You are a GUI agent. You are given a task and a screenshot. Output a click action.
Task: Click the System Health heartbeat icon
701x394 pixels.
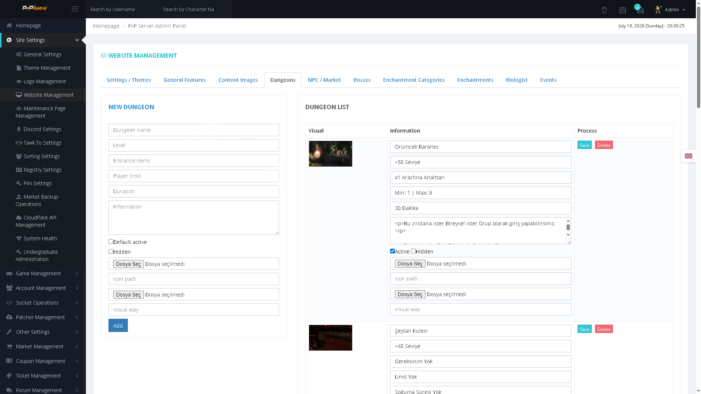19,238
